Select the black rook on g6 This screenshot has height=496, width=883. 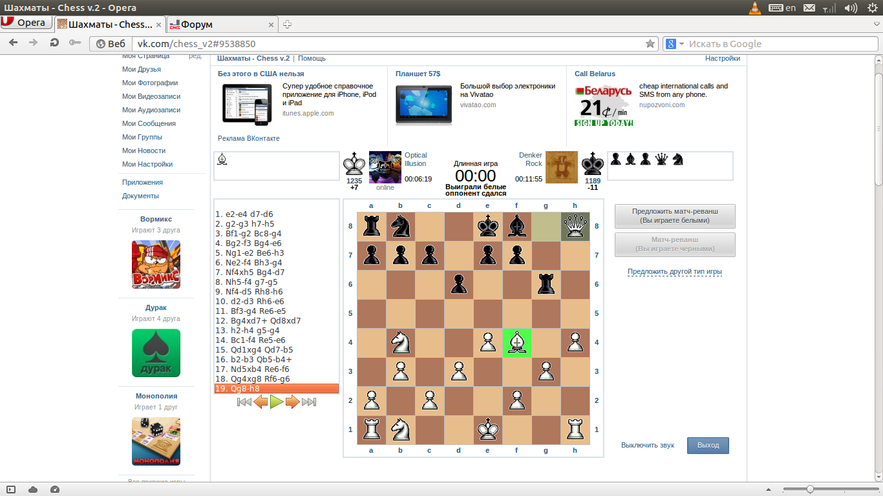(546, 285)
